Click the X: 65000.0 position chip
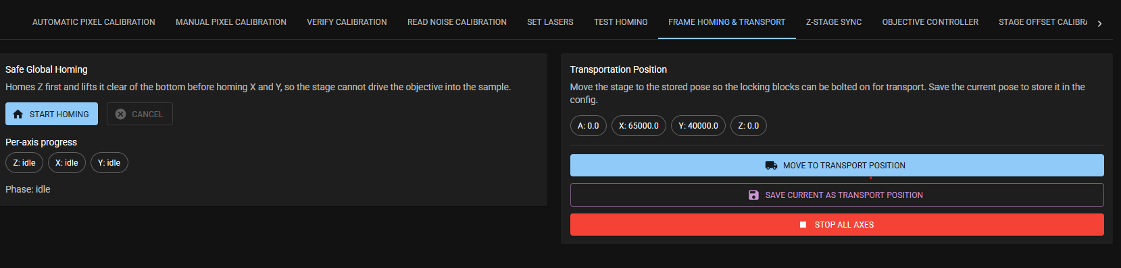Viewport: 1121px width, 268px height. pos(639,125)
